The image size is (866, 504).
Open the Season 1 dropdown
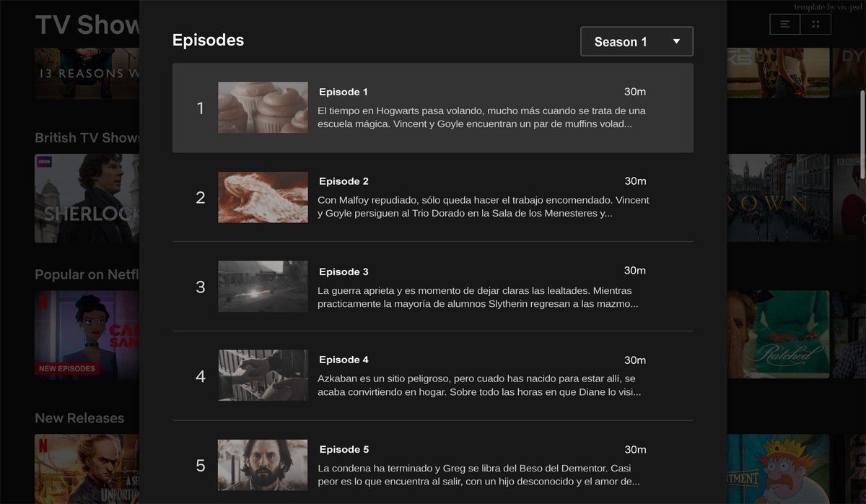point(637,42)
